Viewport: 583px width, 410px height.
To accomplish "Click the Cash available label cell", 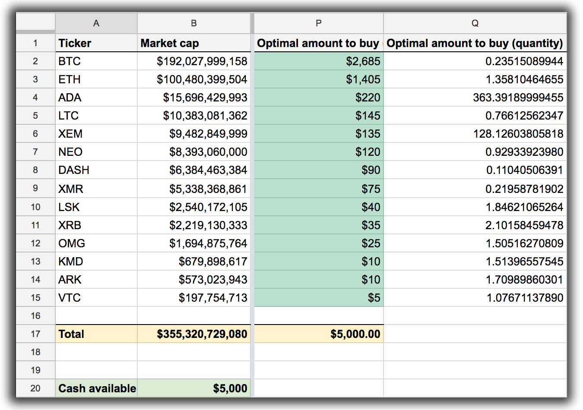I will (x=96, y=388).
